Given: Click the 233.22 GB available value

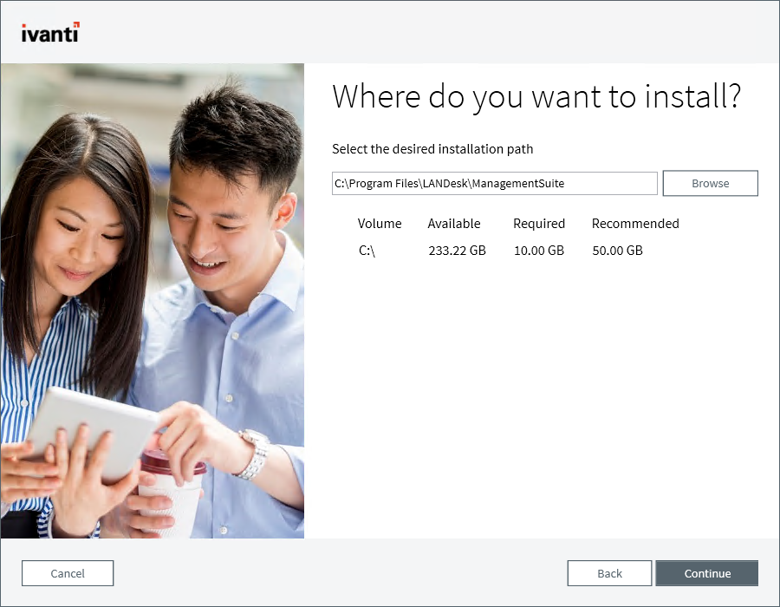Looking at the screenshot, I should (x=457, y=251).
